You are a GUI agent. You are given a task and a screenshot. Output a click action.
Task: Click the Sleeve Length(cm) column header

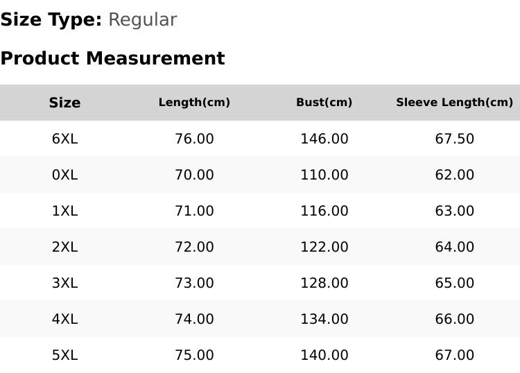click(455, 103)
